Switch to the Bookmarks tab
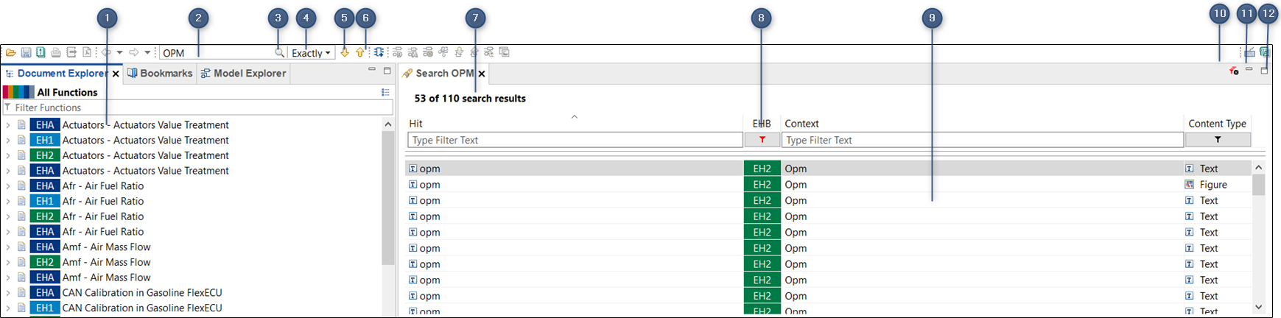The height and width of the screenshot is (318, 1281). tap(160, 74)
